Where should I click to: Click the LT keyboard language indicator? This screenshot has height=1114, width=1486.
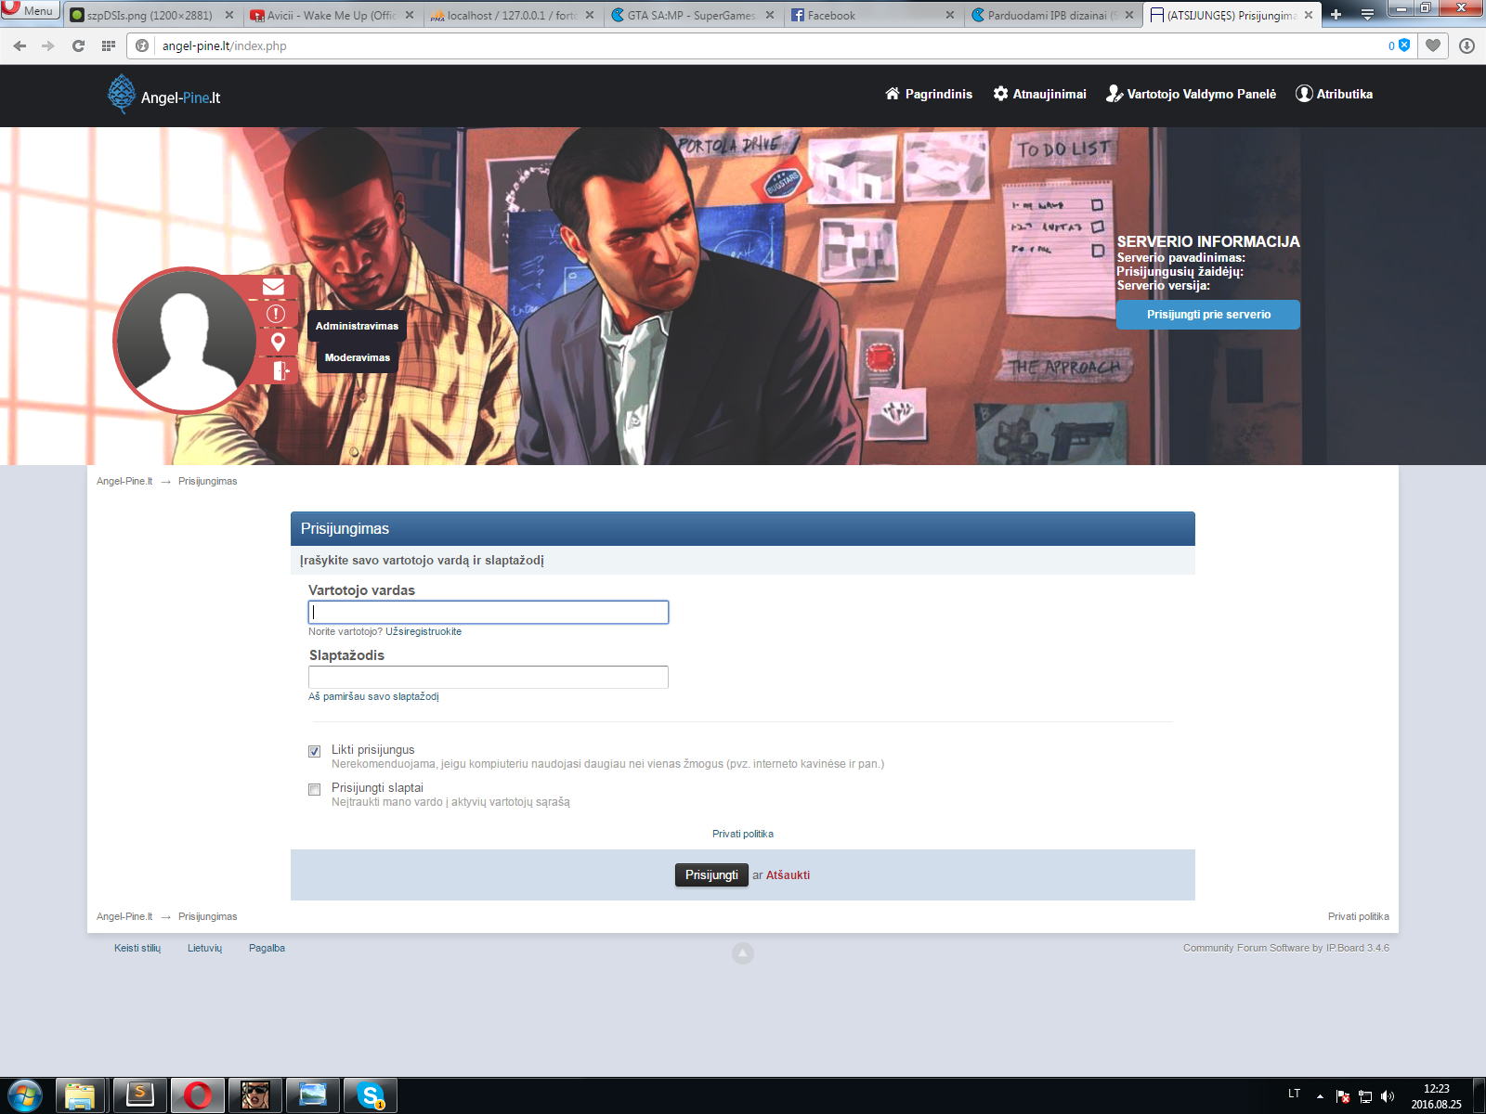click(x=1294, y=1094)
